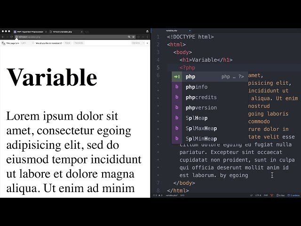
Task: Click the <?php code on line 5
Action: tap(187, 68)
